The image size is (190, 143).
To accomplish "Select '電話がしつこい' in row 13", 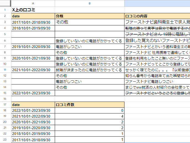I will point(90,81).
